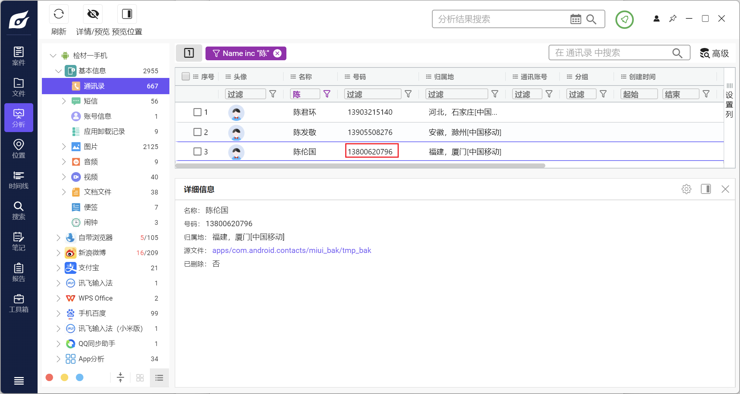Expand the 新浪微博 tree node
Image resolution: width=740 pixels, height=394 pixels.
pos(59,253)
